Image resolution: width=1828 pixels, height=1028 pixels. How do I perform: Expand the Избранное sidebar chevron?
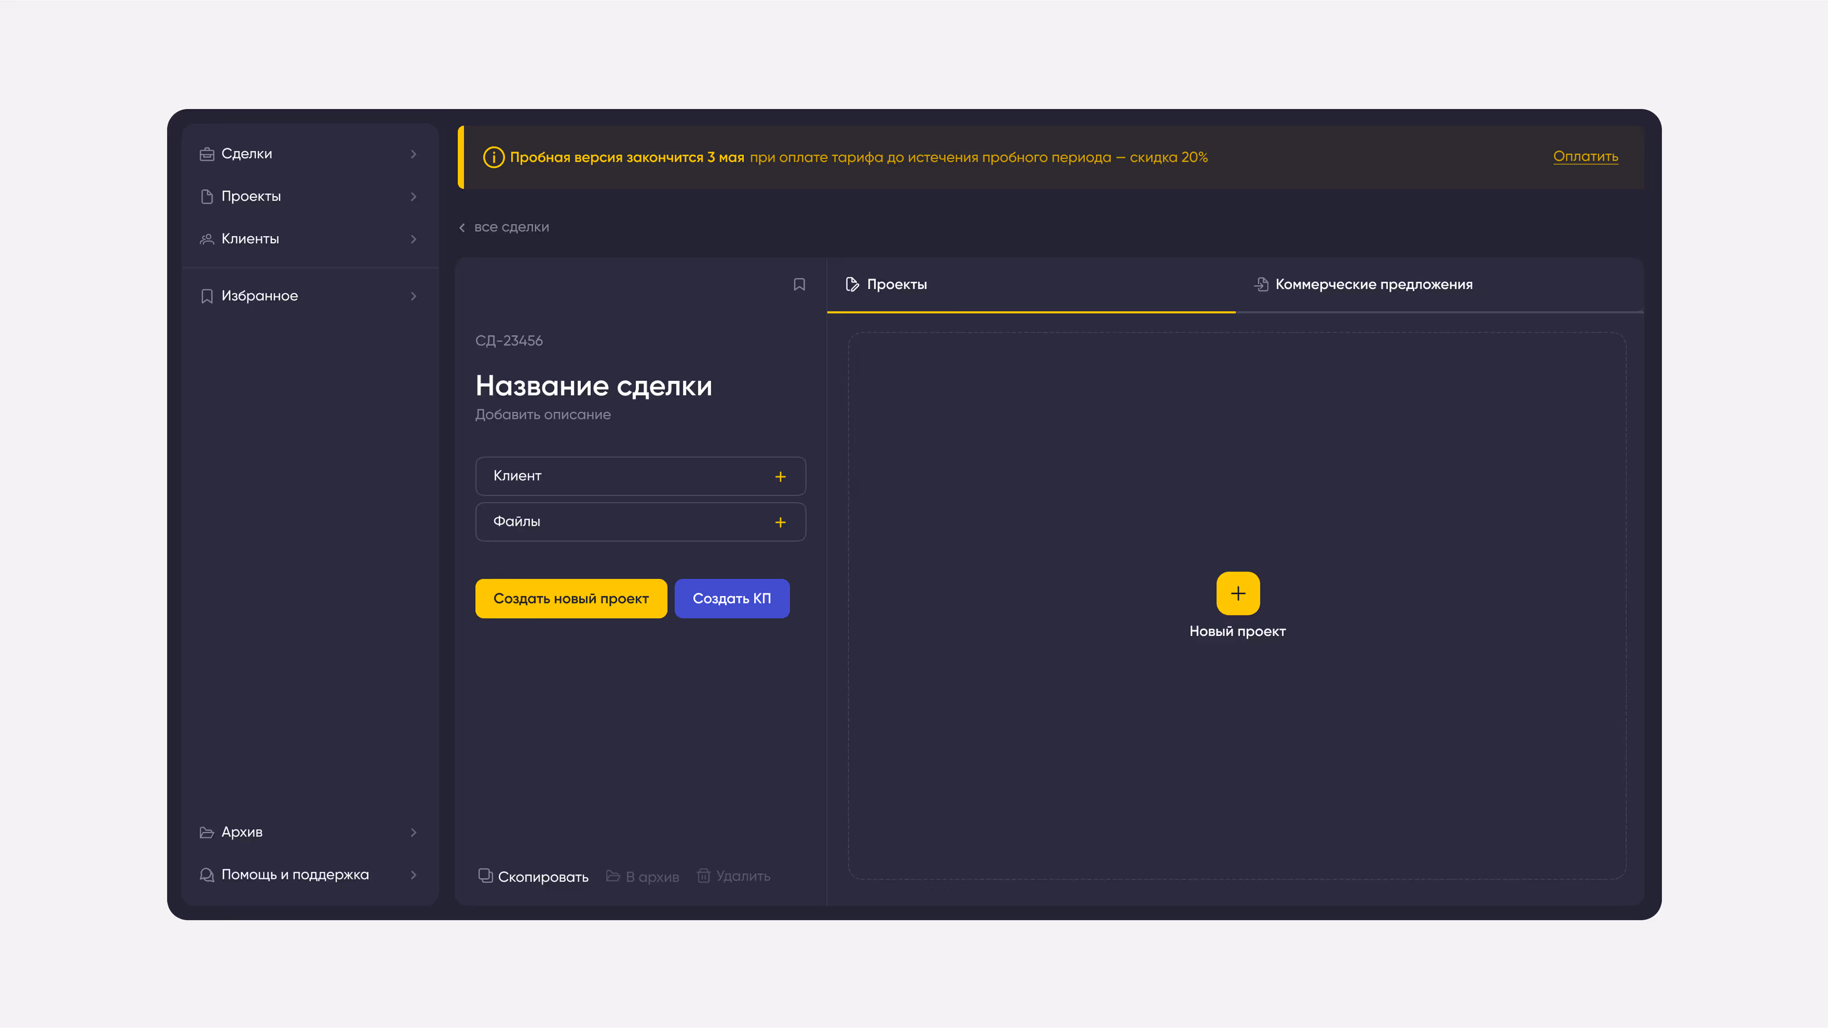(414, 296)
